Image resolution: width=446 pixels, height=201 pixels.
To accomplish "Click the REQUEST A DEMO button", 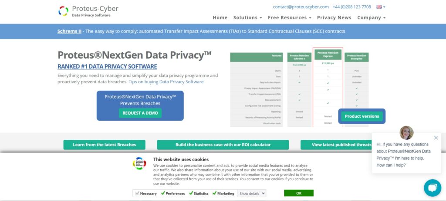I will click(140, 113).
